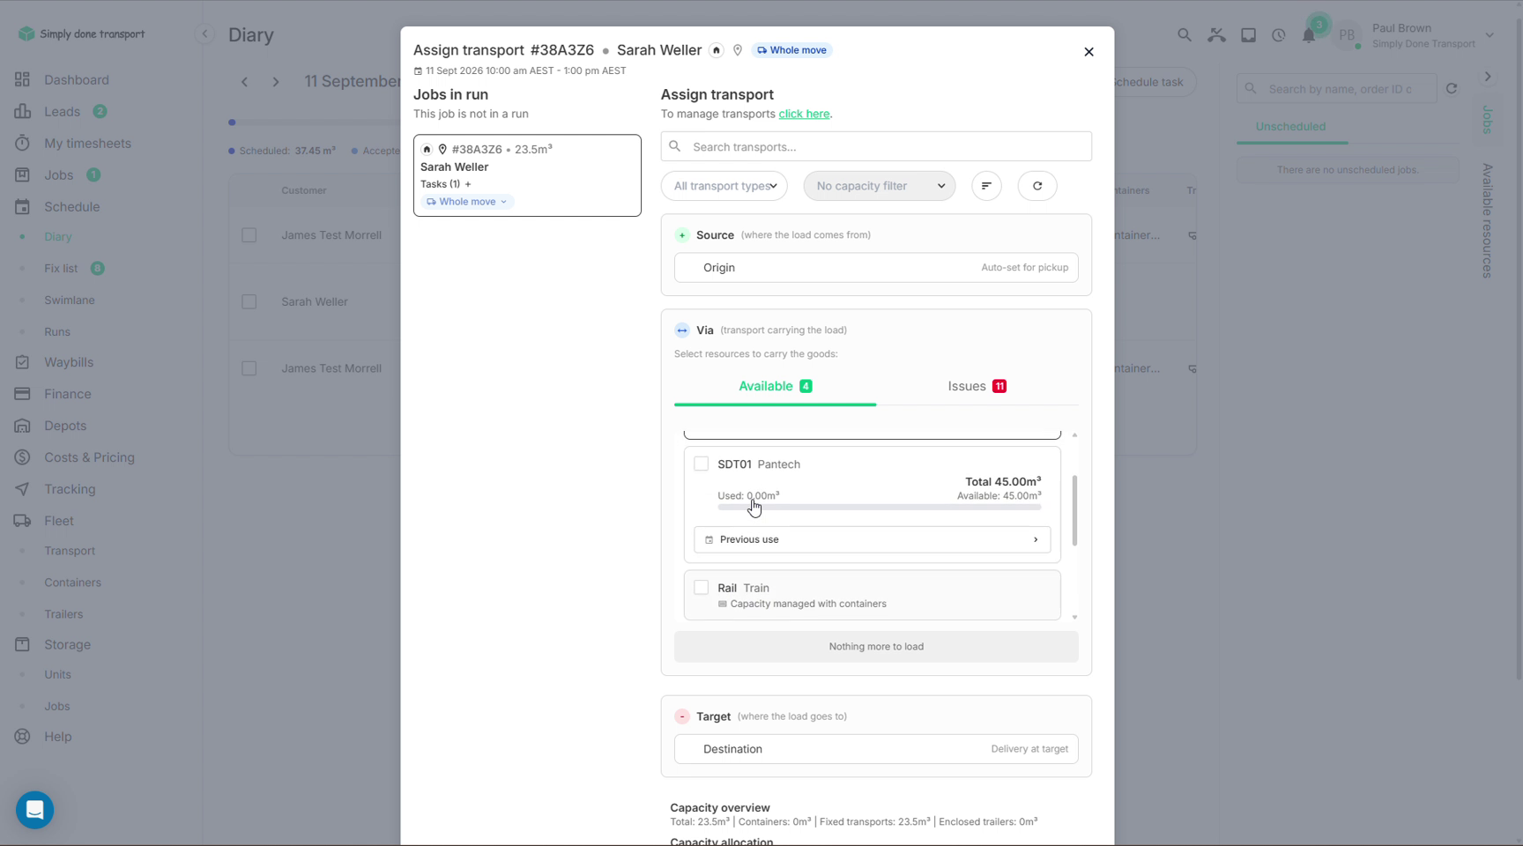1523x846 pixels.
Task: Click Nothing more to load button
Action: coord(876,647)
